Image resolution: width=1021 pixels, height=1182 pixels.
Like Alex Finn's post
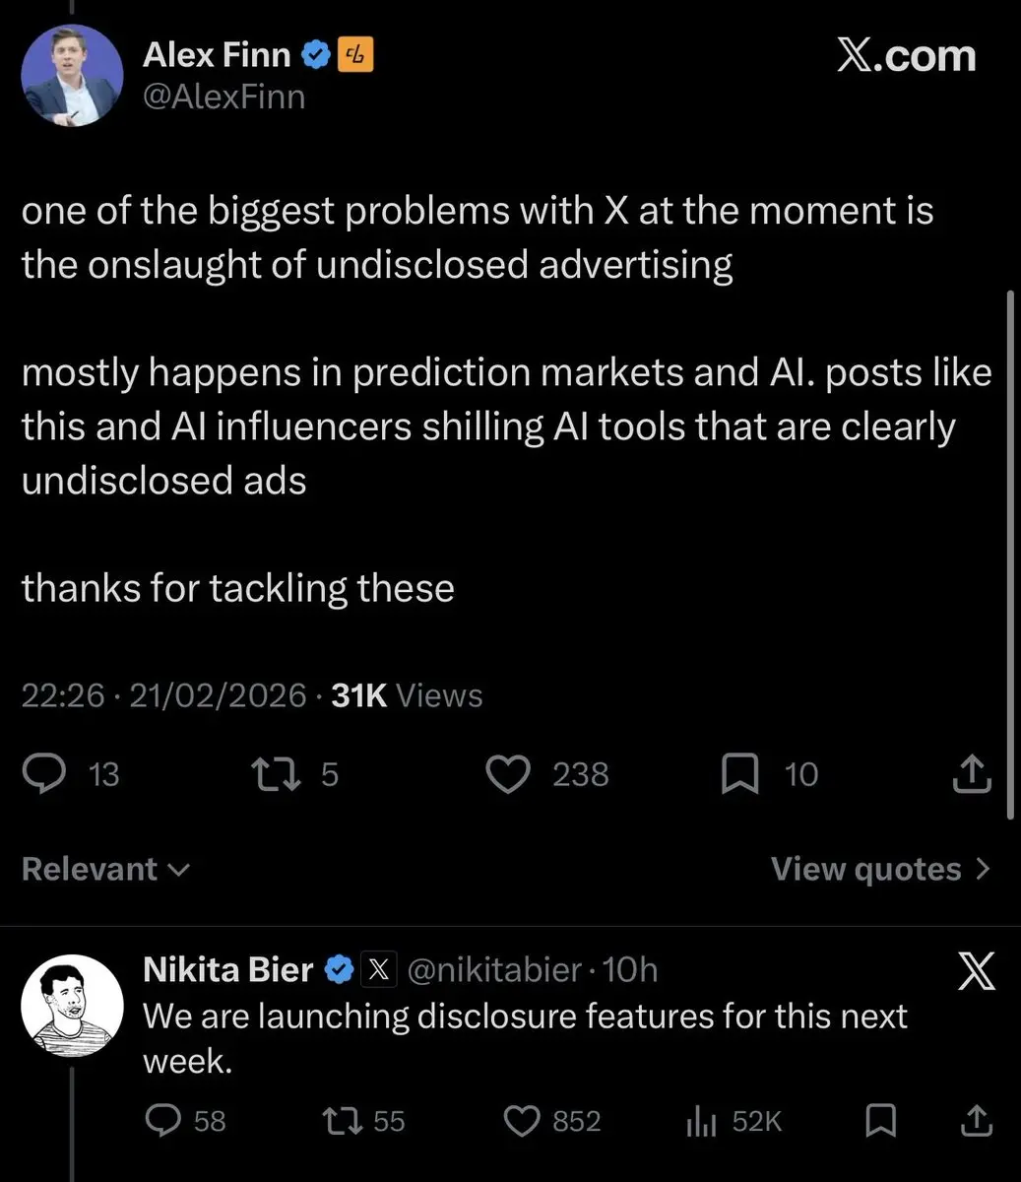(509, 774)
